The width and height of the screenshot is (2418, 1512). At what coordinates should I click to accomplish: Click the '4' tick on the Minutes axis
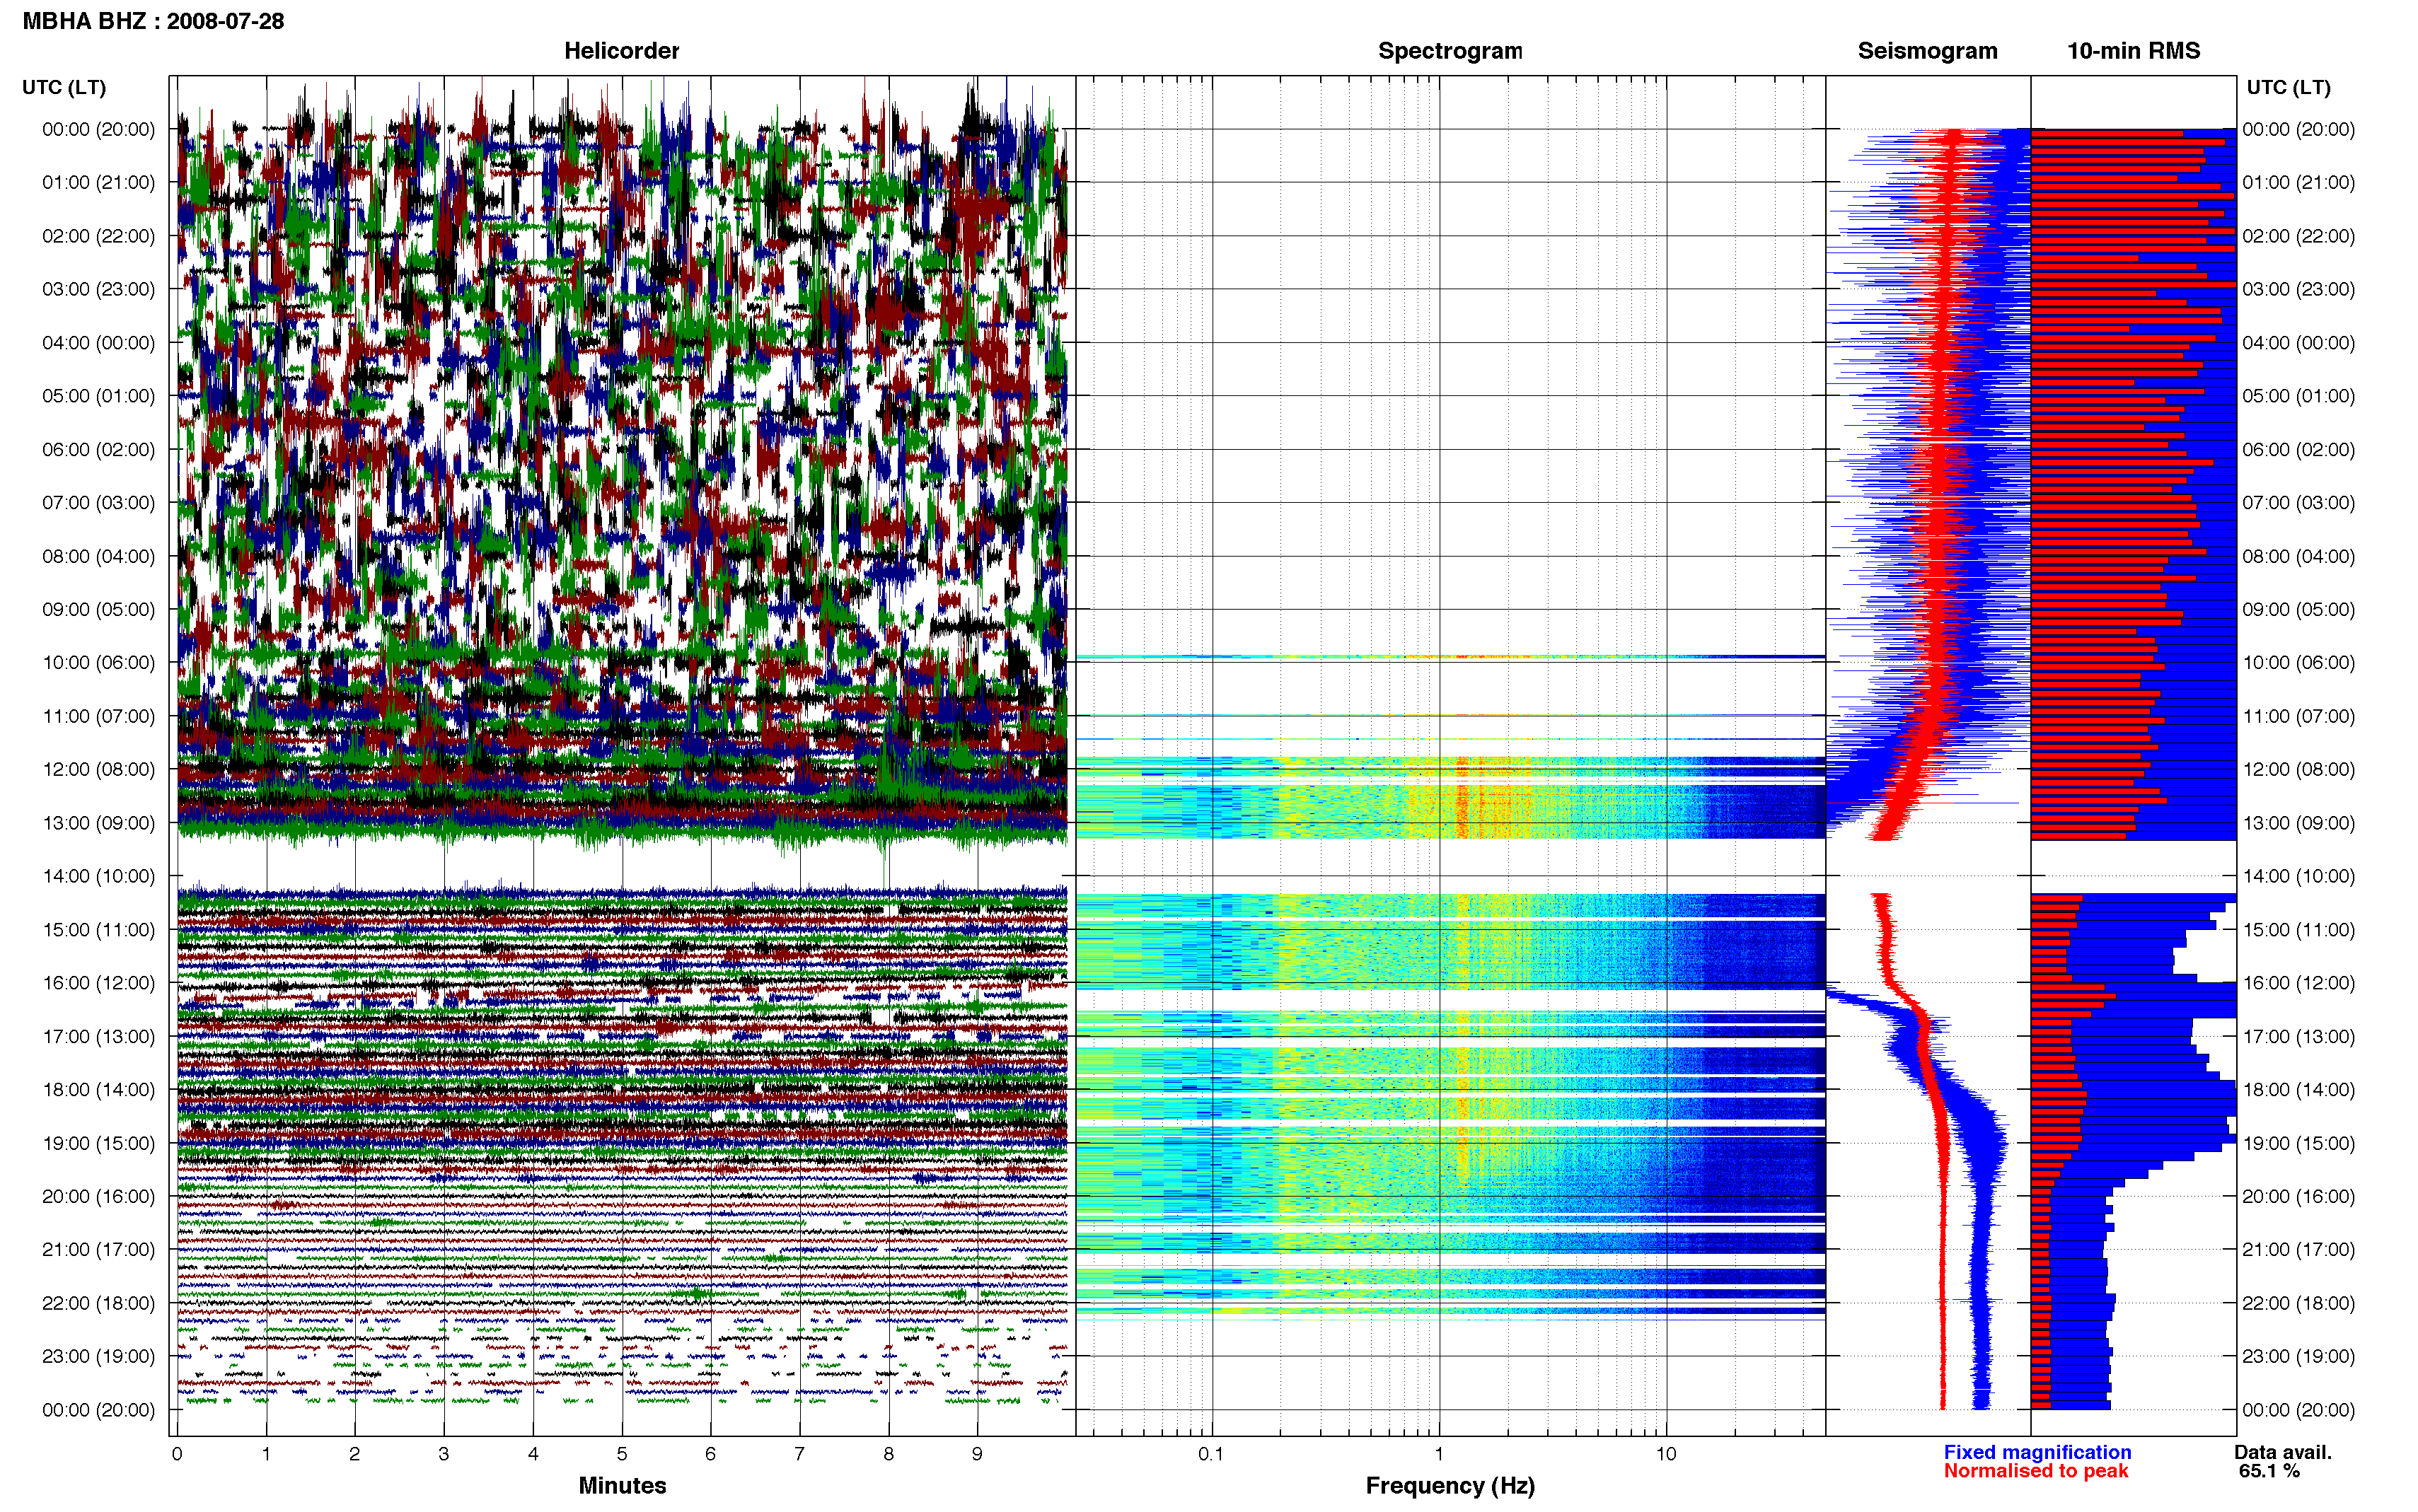533,1454
